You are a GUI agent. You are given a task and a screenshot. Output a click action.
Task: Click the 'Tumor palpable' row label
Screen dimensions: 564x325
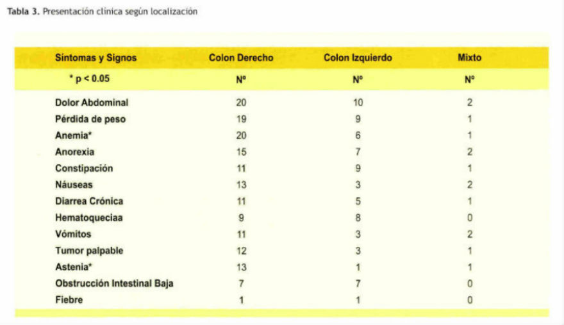coord(89,251)
